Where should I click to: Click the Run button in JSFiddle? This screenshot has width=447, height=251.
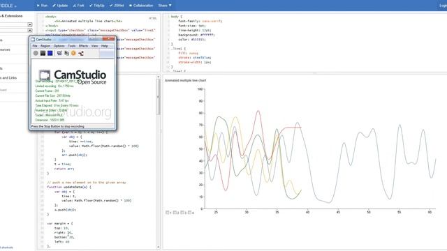click(42, 6)
